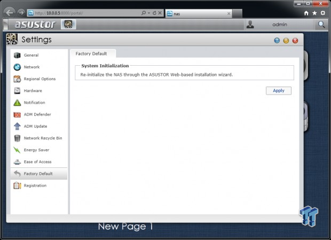Click the stop loading X in address bar
This screenshot has height=240, width=331.
[160, 13]
